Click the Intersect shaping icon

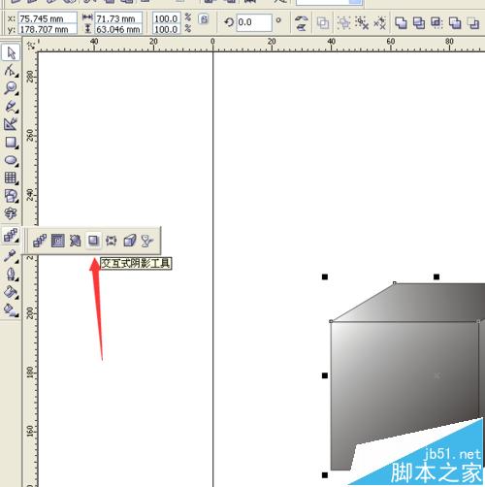(436, 23)
